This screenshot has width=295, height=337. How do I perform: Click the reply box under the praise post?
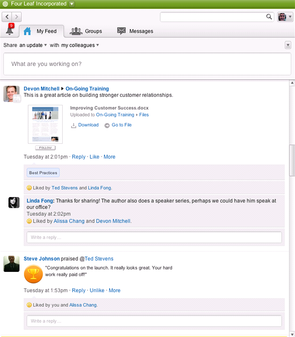click(x=154, y=321)
